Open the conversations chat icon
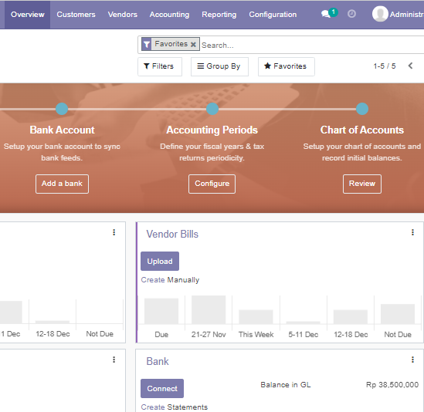Screen dimensions: 424x412 pyautogui.click(x=326, y=14)
